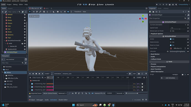The height and width of the screenshot is (107, 191).
Task: Play animation forward from current position
Action: 42,74
